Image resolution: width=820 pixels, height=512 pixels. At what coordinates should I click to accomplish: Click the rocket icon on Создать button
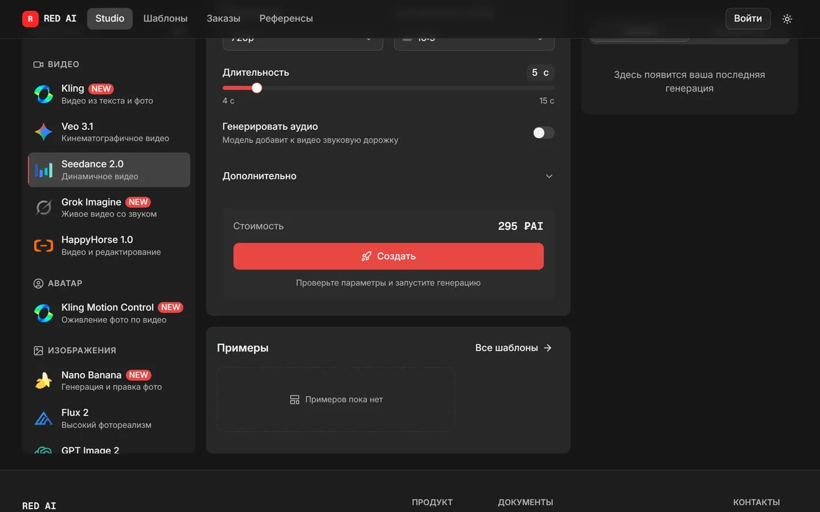pos(366,256)
